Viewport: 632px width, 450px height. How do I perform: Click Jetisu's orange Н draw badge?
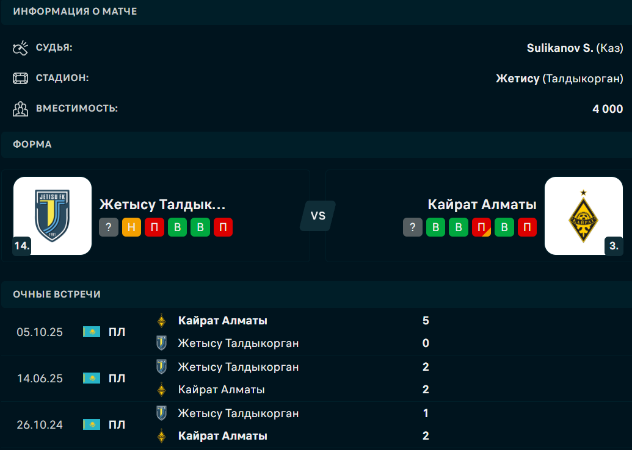point(131,227)
